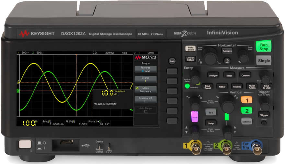
Task: Tap the hardware softkey beside Transparent
Action: (x=172, y=101)
